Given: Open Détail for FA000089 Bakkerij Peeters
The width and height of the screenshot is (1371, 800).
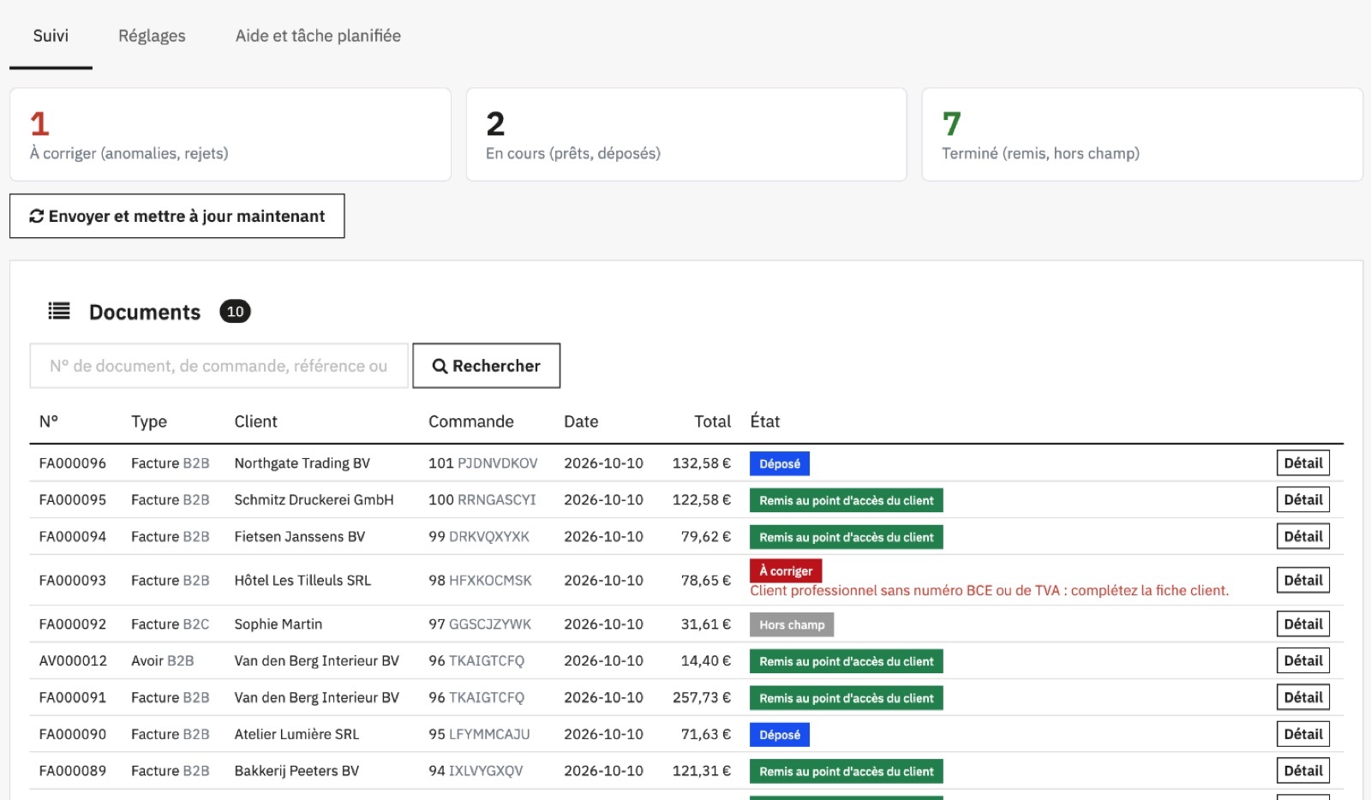Looking at the screenshot, I should (1303, 771).
